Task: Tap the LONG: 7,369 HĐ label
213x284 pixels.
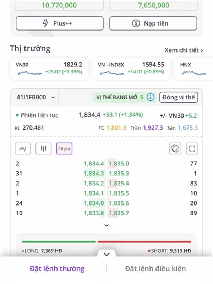Action: point(42,251)
